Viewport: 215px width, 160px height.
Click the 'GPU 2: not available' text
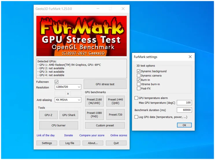[x=51, y=68]
